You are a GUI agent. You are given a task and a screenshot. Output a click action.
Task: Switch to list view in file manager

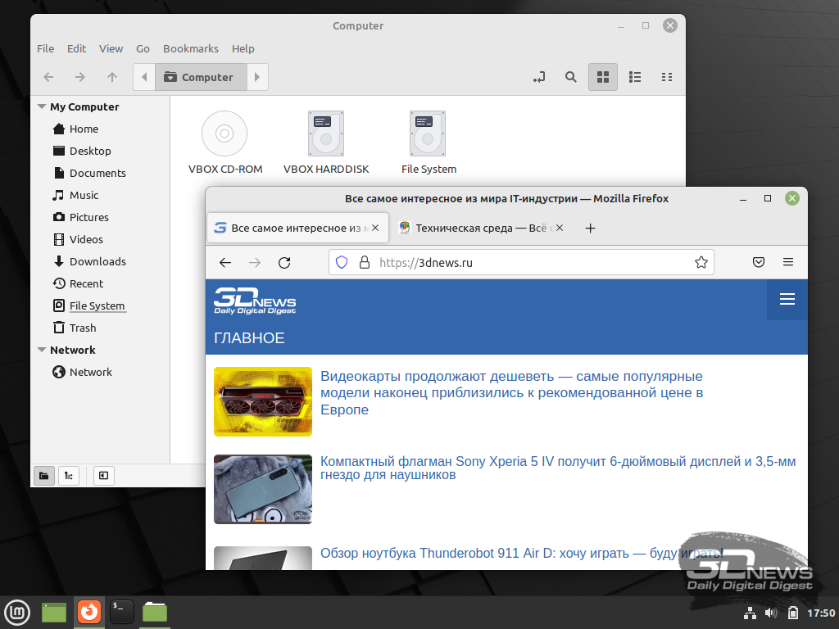(x=635, y=77)
